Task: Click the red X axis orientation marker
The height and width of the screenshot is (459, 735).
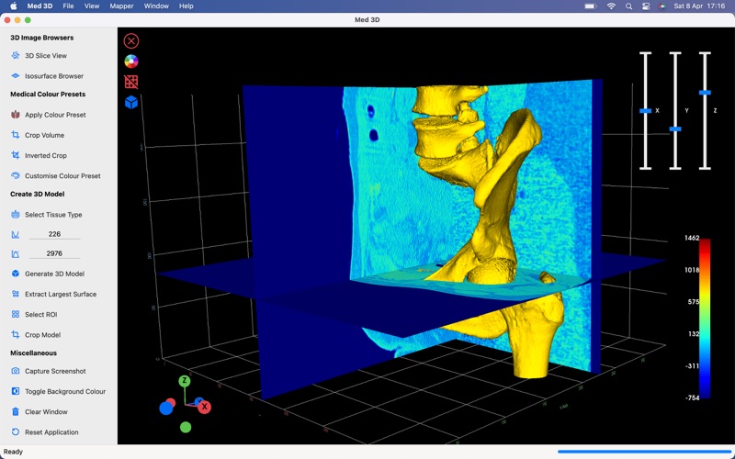Action: [x=204, y=407]
